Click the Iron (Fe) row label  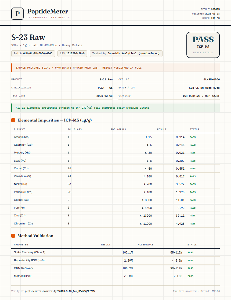19,208
